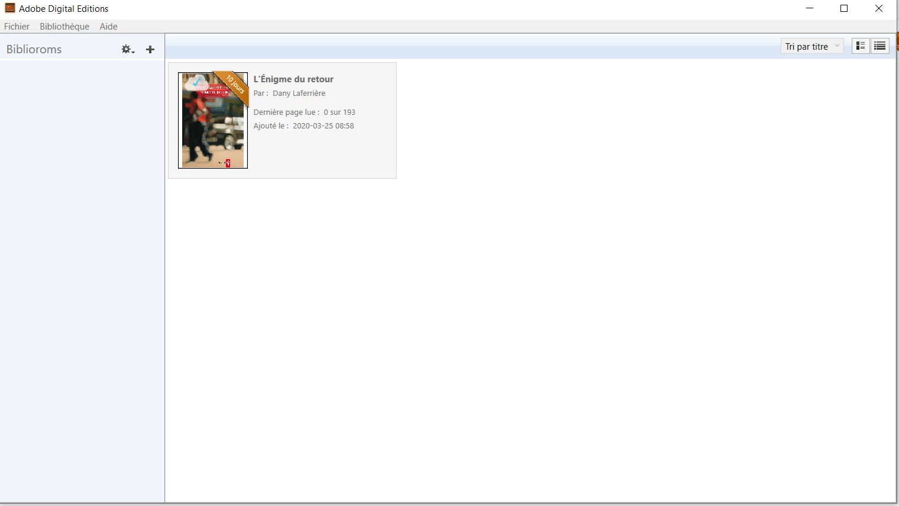
Task: Open the Fichier menu
Action: coord(17,27)
